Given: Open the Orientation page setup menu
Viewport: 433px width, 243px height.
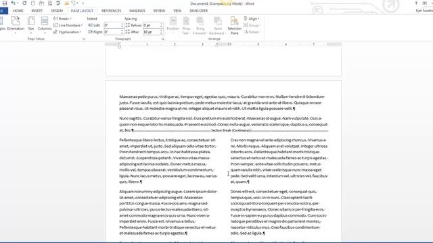Looking at the screenshot, I should tap(16, 25).
